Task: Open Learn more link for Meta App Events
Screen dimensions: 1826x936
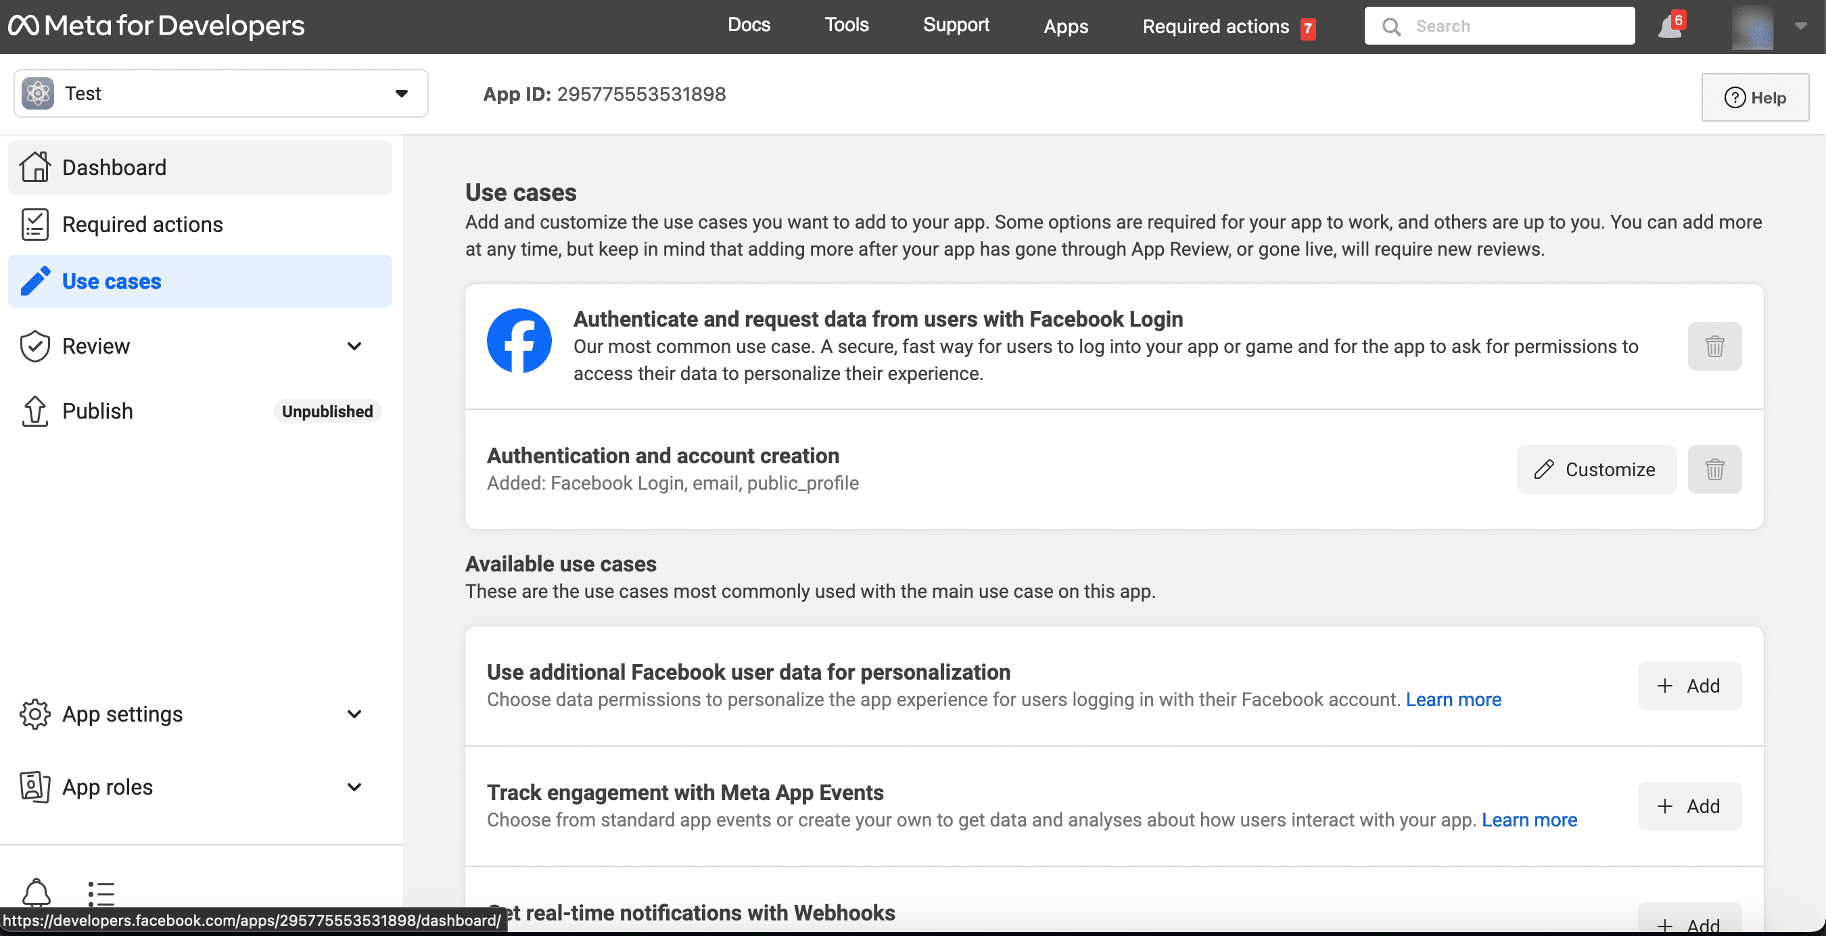Action: pos(1529,820)
